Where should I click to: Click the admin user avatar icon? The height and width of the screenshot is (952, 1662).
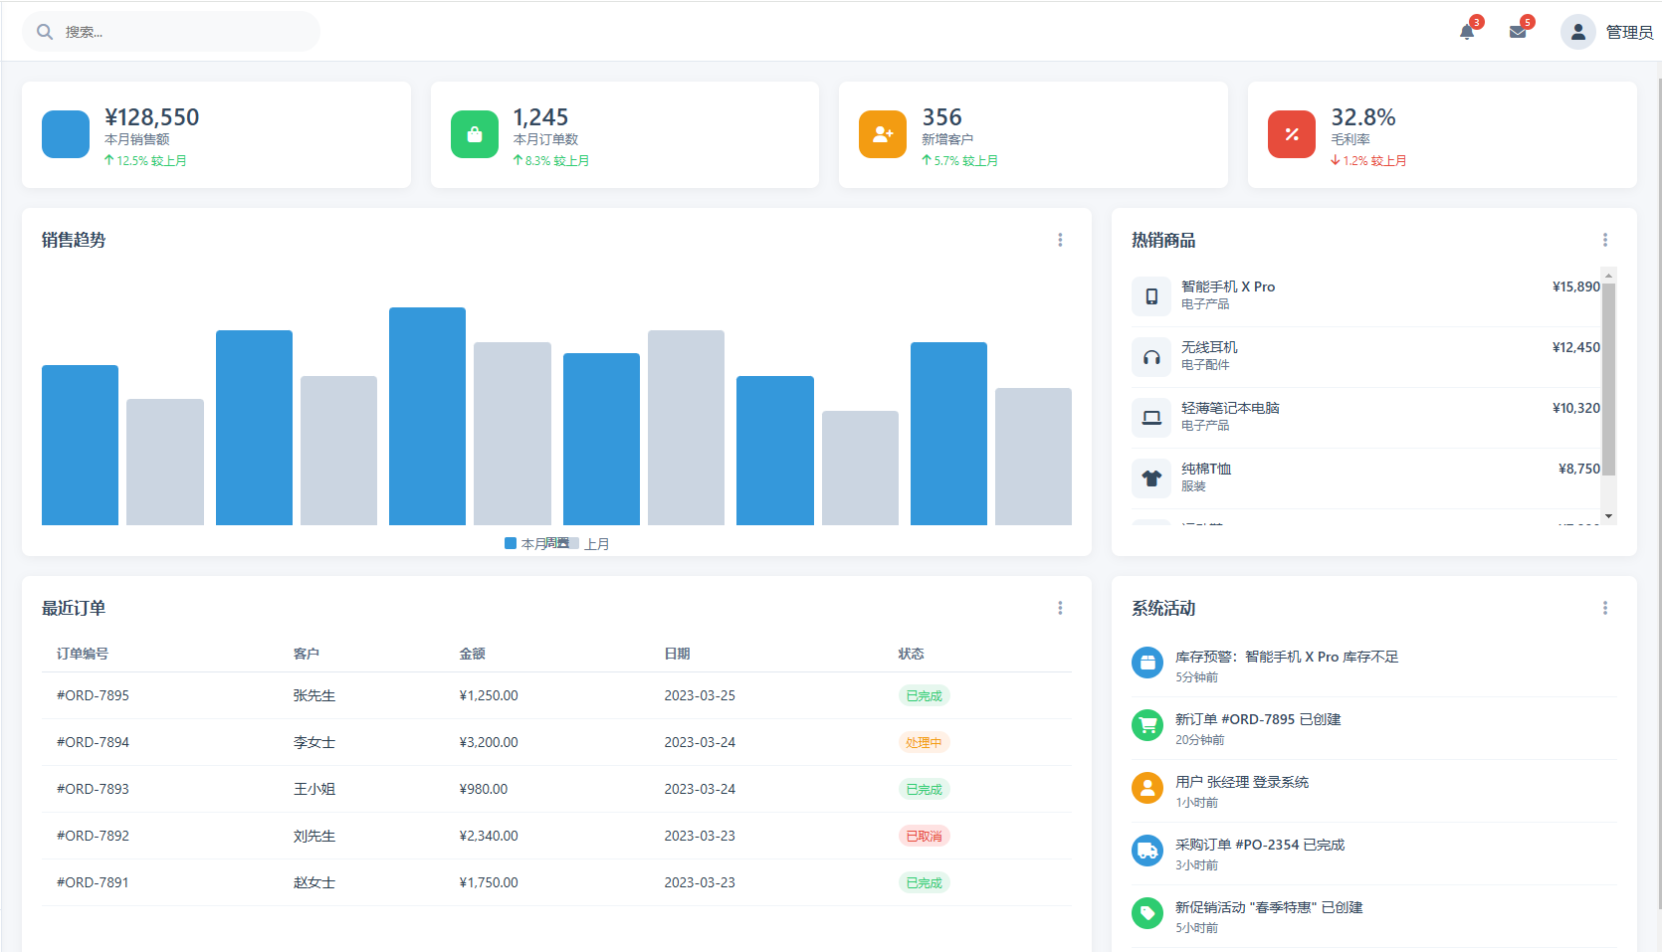[x=1577, y=32]
